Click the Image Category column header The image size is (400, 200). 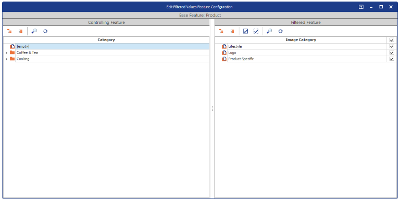[x=301, y=39]
